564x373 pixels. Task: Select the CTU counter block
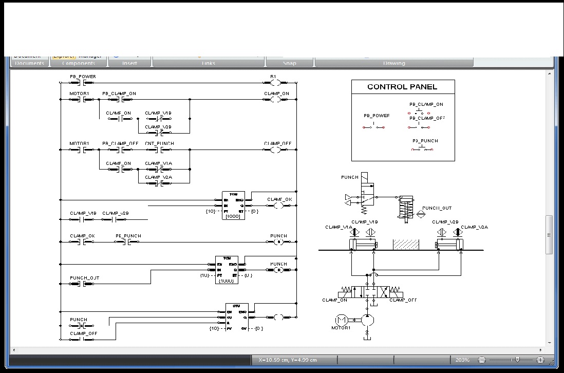click(237, 317)
